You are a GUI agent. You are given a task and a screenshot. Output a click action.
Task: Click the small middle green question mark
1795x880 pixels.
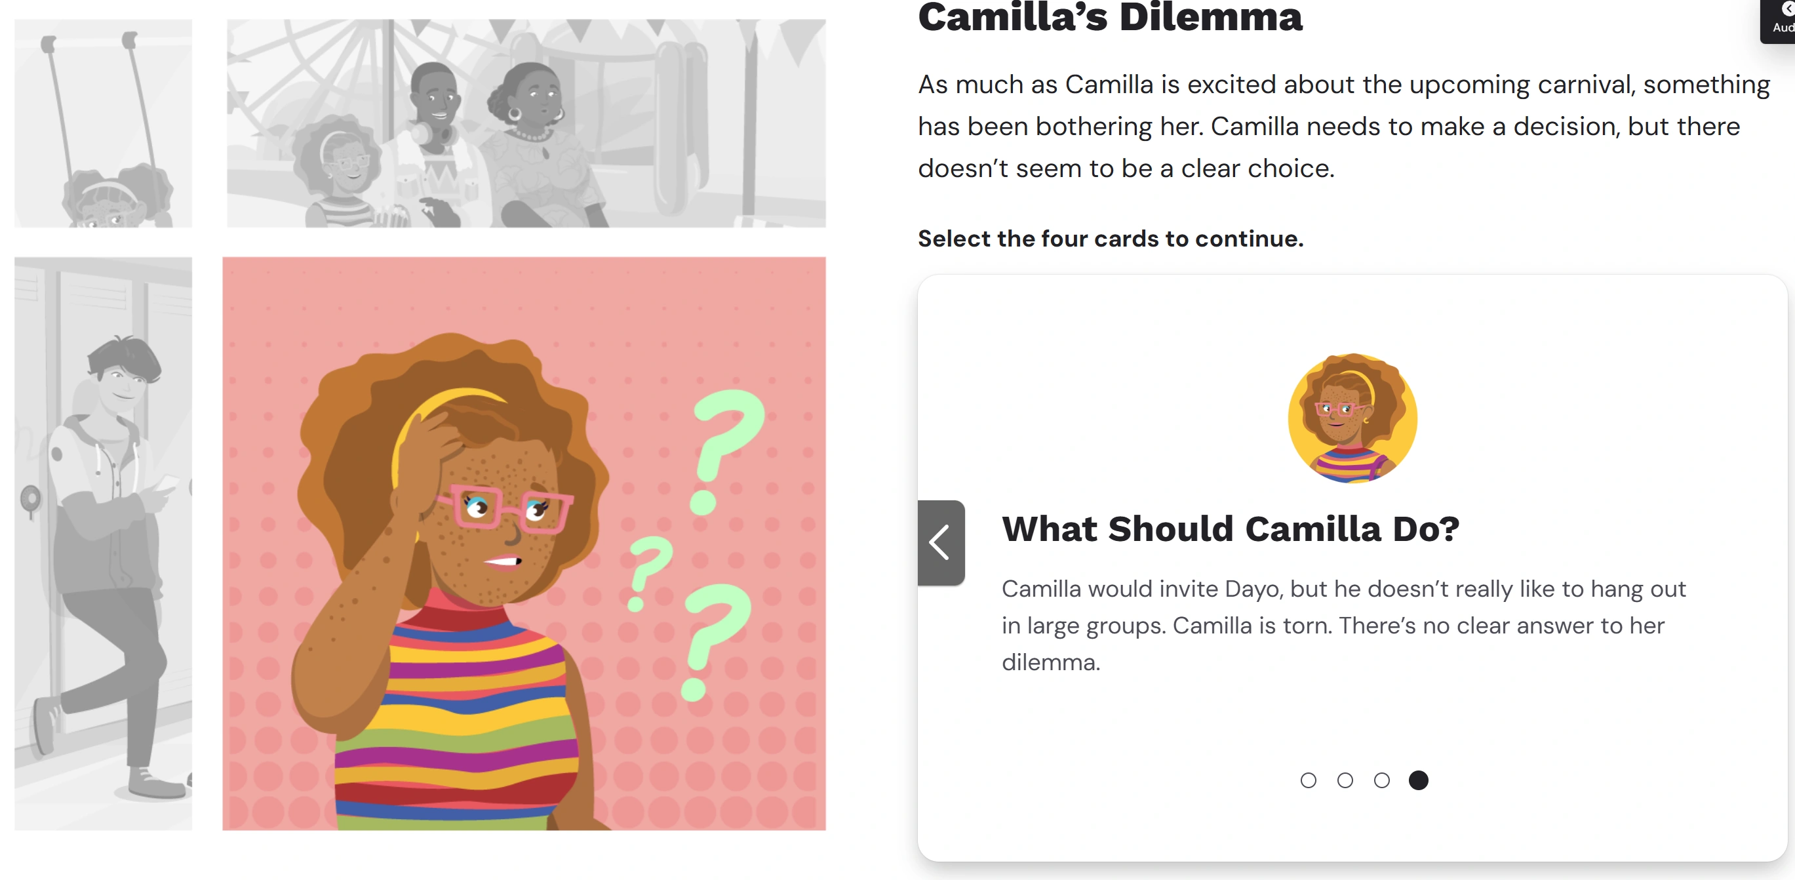pos(650,571)
